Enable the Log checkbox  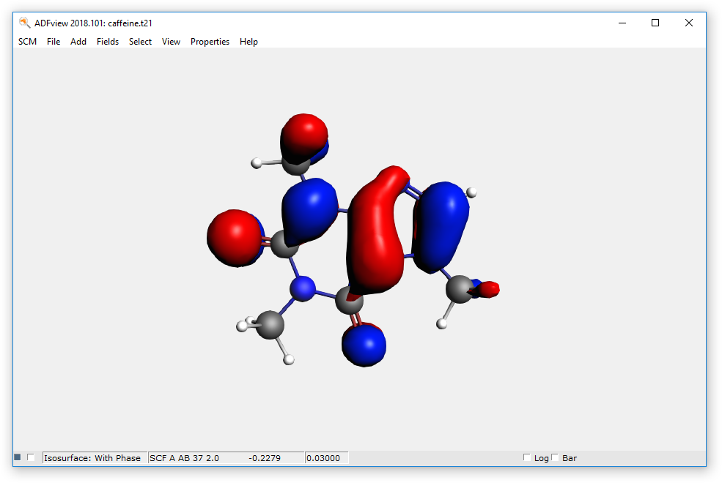527,457
